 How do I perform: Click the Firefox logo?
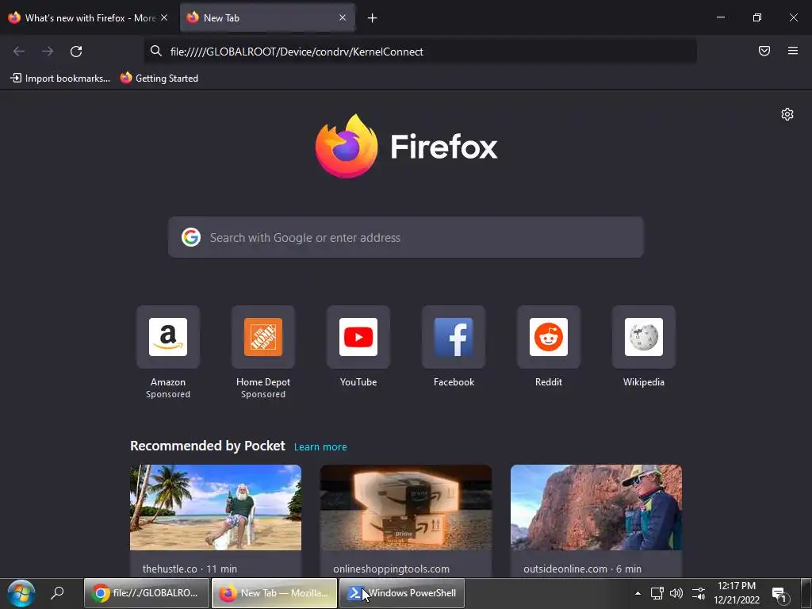coord(406,147)
